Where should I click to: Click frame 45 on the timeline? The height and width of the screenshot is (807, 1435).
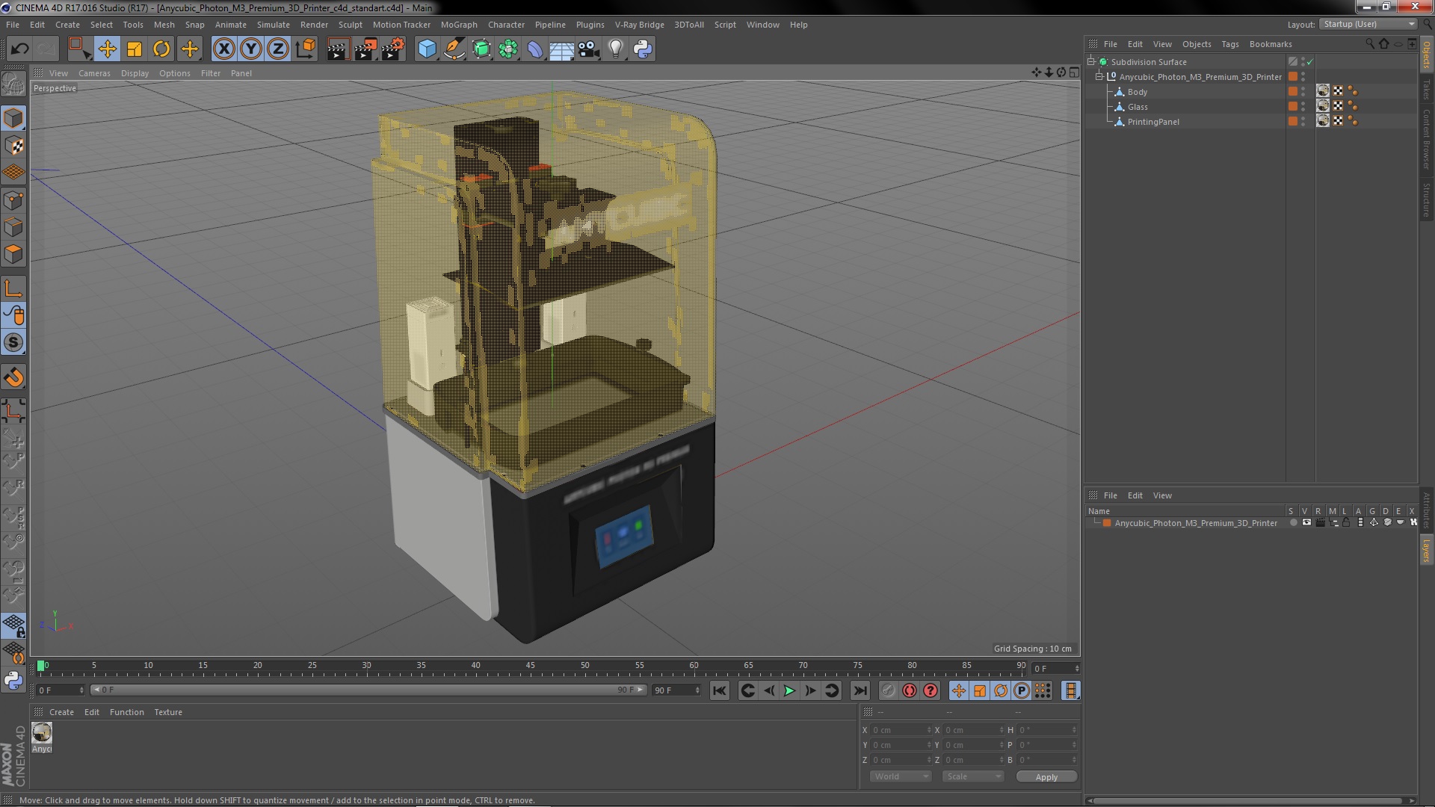(x=531, y=666)
